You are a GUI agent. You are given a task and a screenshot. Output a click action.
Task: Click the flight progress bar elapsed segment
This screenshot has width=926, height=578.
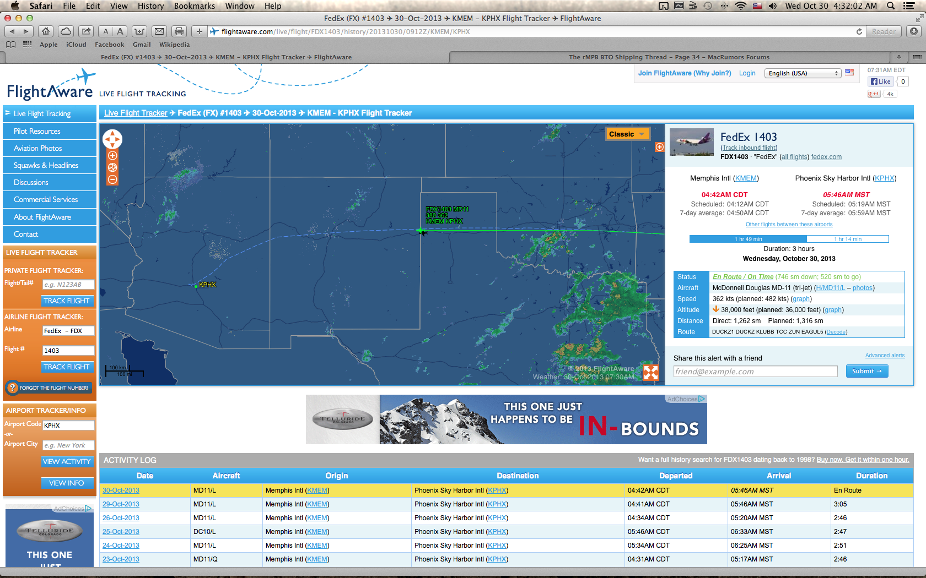click(748, 239)
